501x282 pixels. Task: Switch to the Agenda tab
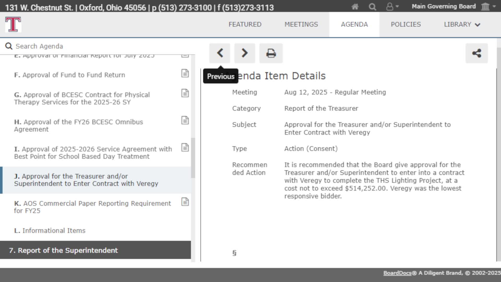pos(354,24)
